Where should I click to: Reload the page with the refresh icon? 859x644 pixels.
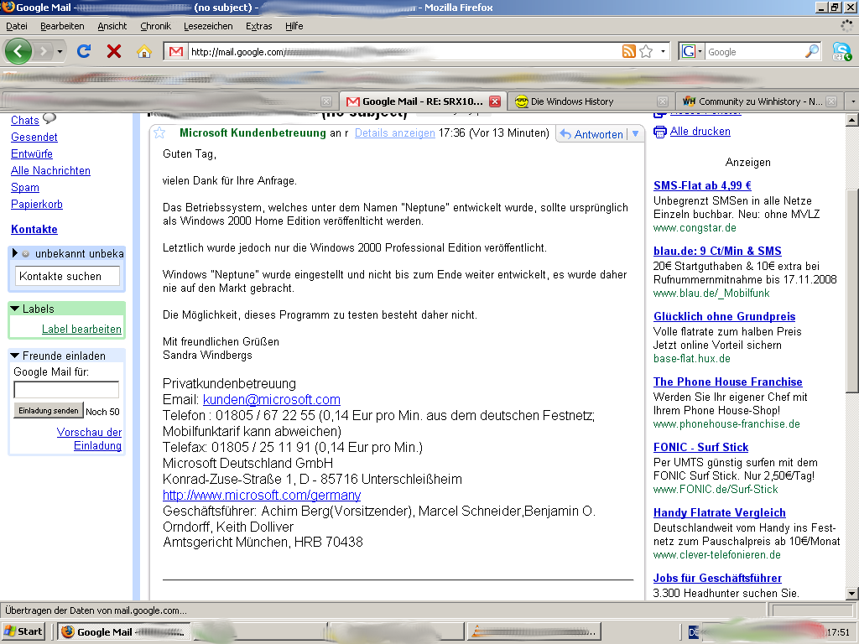pos(83,51)
